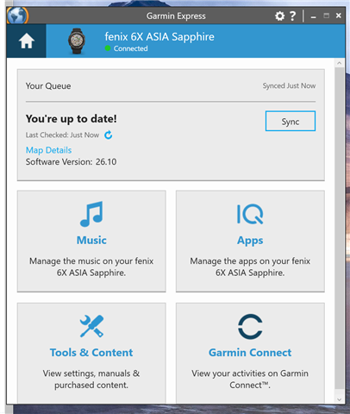Open the Garmin Connect heading
Screen dimensions: 350x414
pyautogui.click(x=250, y=353)
